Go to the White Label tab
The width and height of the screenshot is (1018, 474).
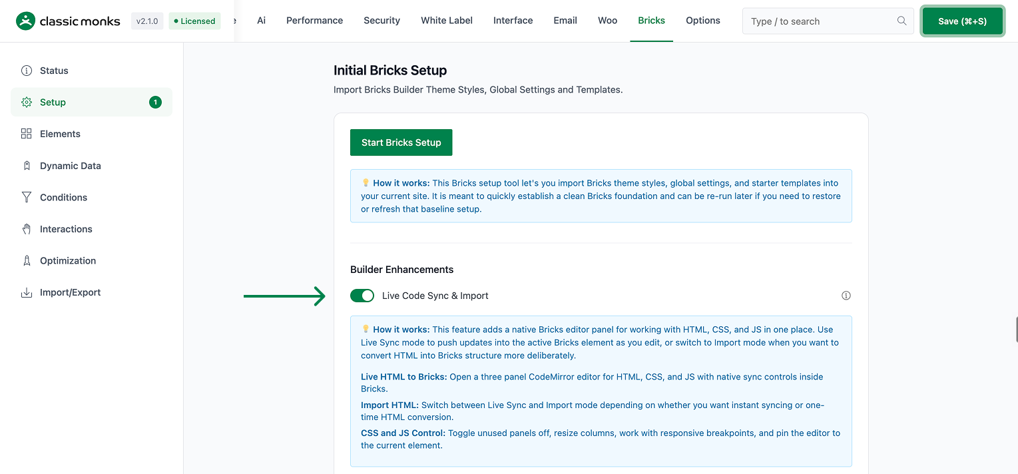point(447,21)
